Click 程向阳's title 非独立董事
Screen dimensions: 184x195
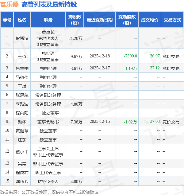(x=48, y=113)
